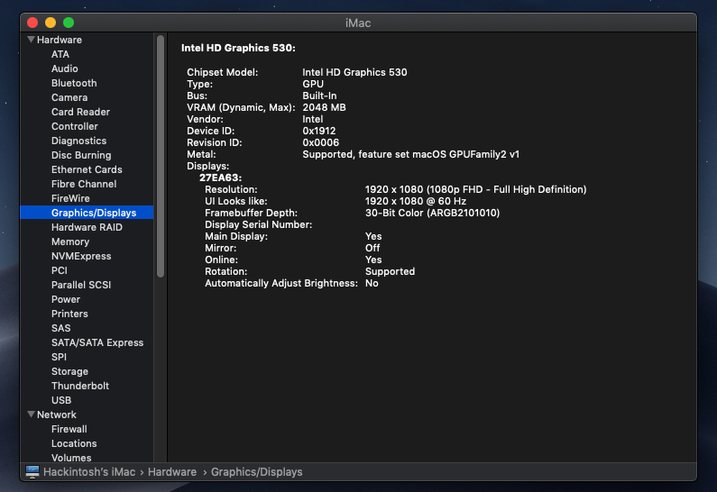
Task: Click the Hardware section header
Action: 60,40
